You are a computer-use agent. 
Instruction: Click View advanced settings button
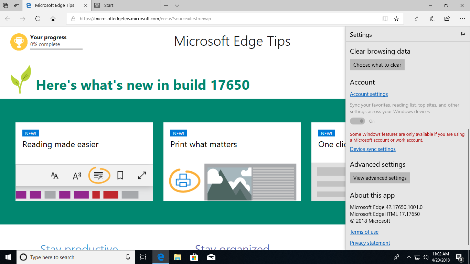click(x=380, y=178)
